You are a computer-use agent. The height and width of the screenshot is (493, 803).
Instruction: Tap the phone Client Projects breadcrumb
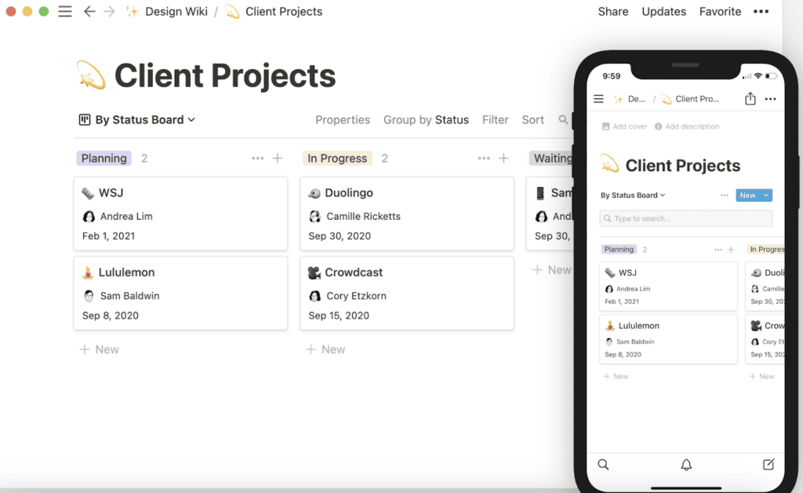point(690,99)
